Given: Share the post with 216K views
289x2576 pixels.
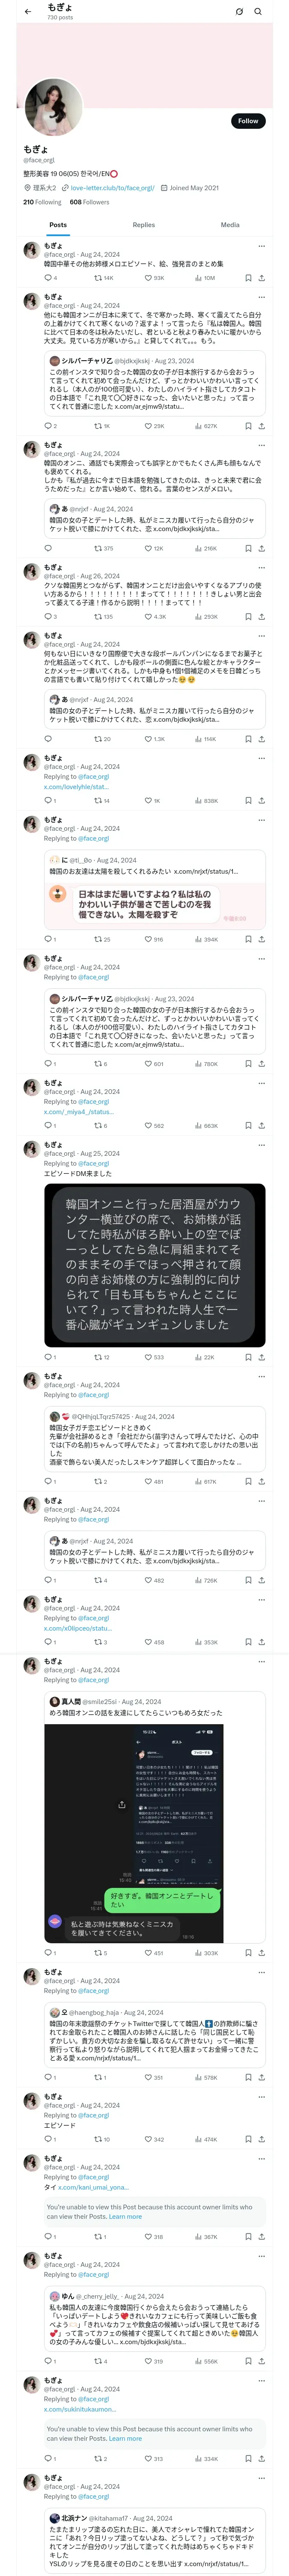Looking at the screenshot, I should 261,548.
